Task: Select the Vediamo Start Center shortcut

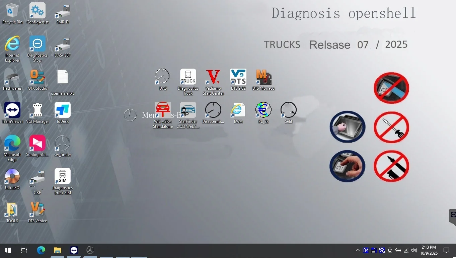Action: [x=213, y=82]
